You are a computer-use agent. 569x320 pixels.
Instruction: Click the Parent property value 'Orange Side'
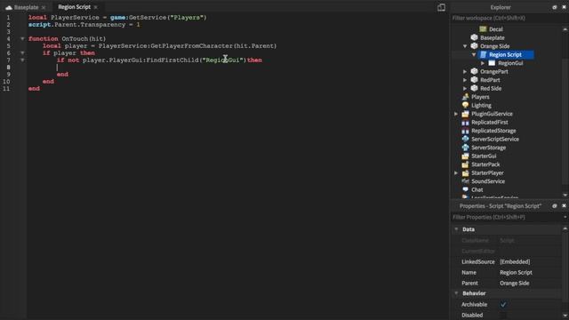514,283
